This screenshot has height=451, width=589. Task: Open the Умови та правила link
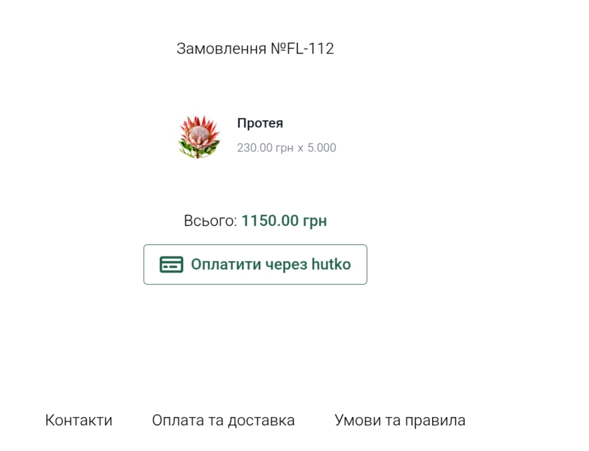coord(399,420)
